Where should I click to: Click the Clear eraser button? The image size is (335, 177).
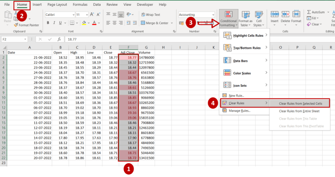click(314, 24)
